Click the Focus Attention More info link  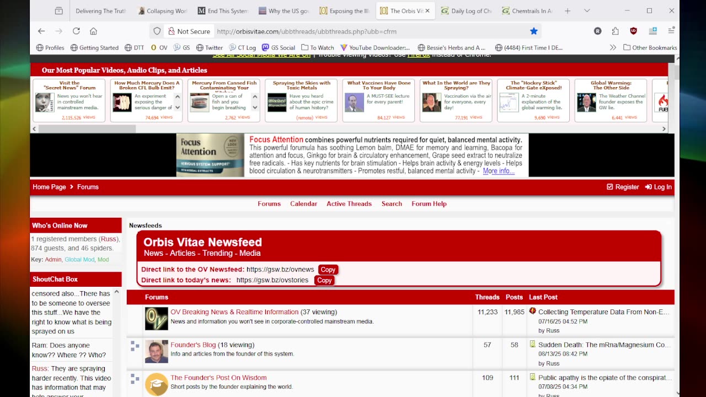(x=499, y=171)
